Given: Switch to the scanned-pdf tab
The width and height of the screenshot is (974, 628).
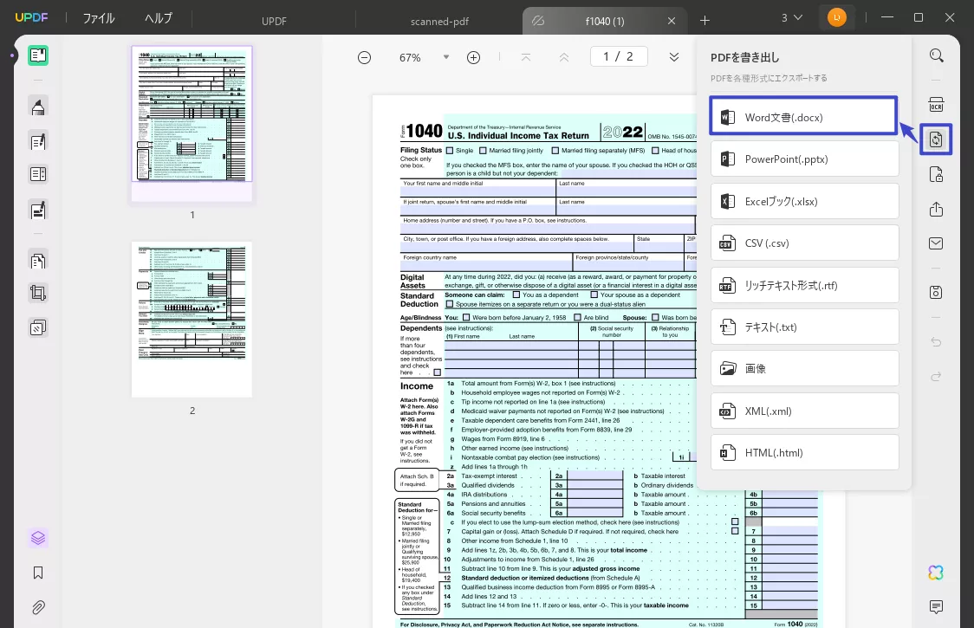Looking at the screenshot, I should [x=439, y=21].
